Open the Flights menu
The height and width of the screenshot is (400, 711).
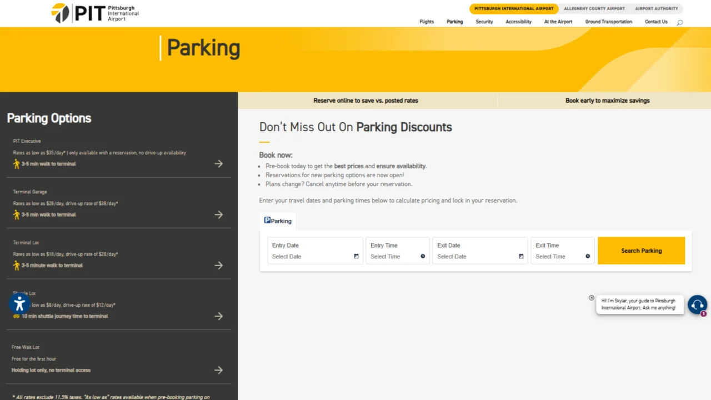click(427, 22)
